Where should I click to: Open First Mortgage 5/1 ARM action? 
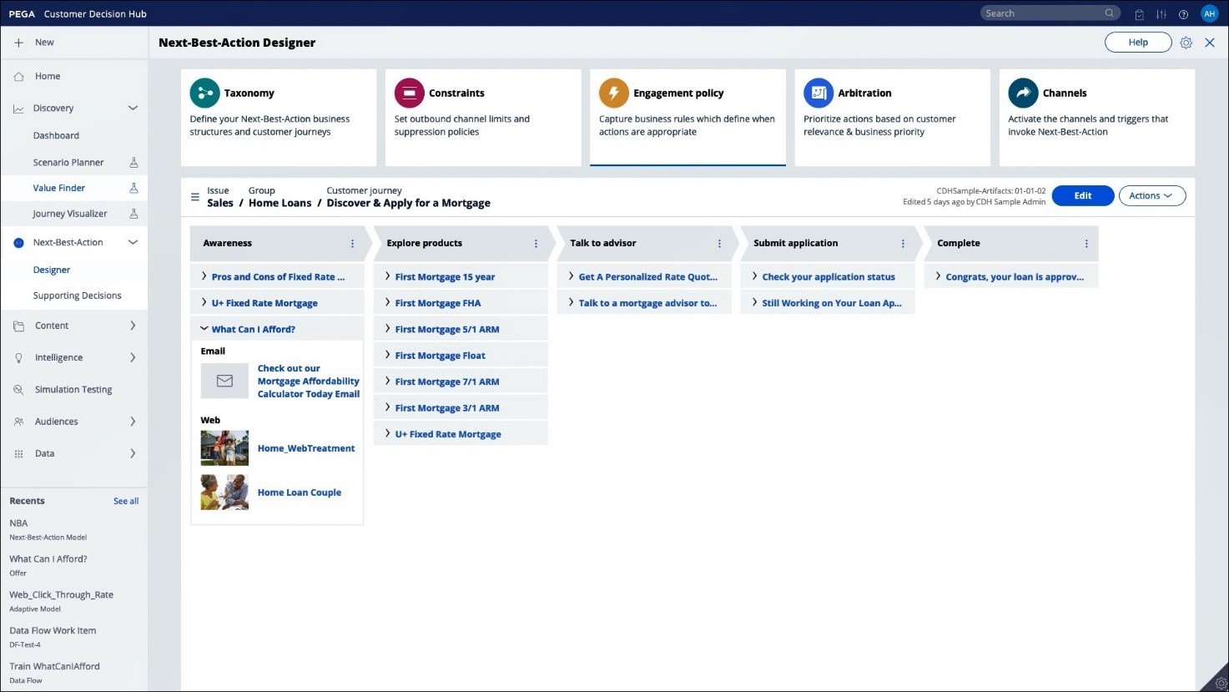447,330
